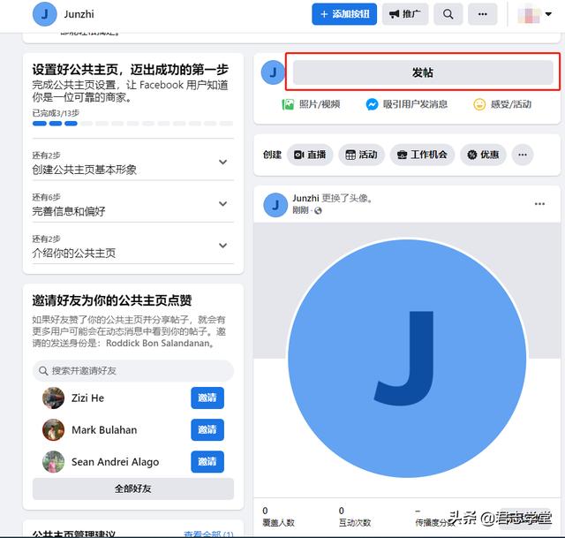
Task: Click Zizi He's profile picture
Action: (53, 398)
